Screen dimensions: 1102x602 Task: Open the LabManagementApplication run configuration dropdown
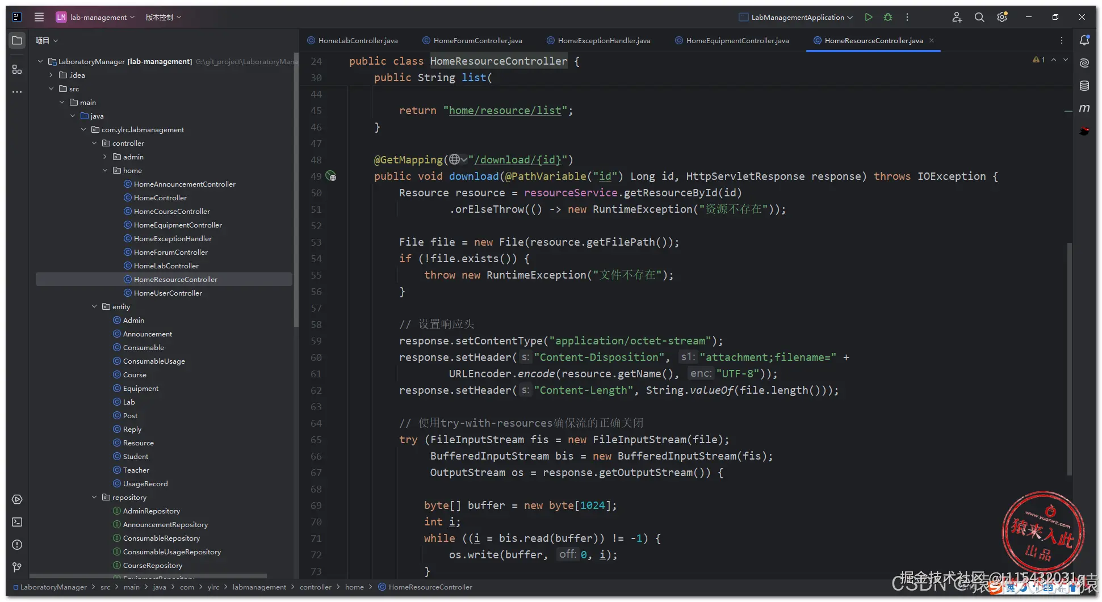coord(796,17)
